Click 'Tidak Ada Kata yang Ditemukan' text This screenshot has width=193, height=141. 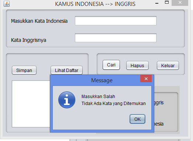point(114,104)
